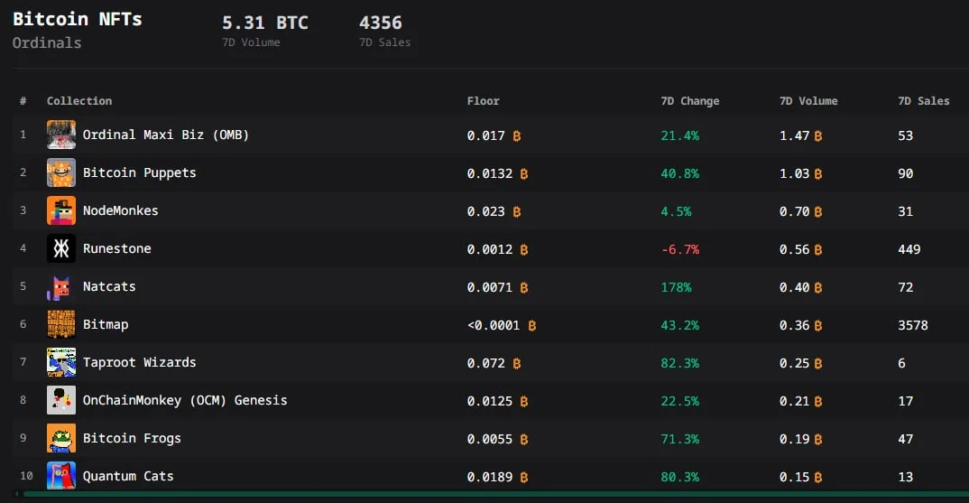The height and width of the screenshot is (503, 969).
Task: Click the -6.7% change for Runestone
Action: point(680,249)
